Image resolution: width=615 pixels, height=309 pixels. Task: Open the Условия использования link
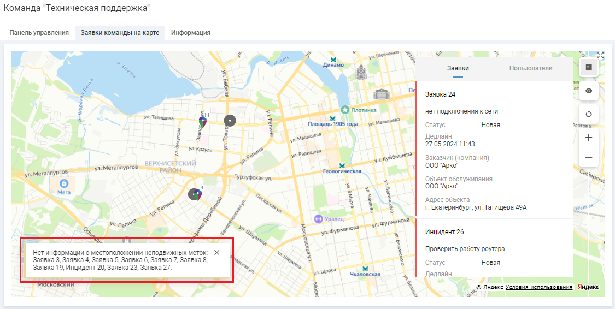[538, 287]
